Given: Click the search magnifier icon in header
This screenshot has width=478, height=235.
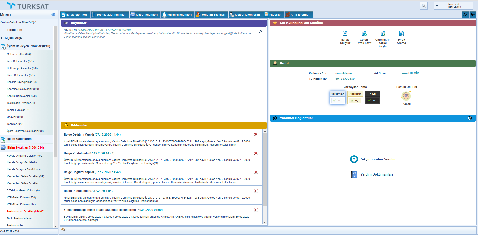Looking at the screenshot, I should coord(424,6).
